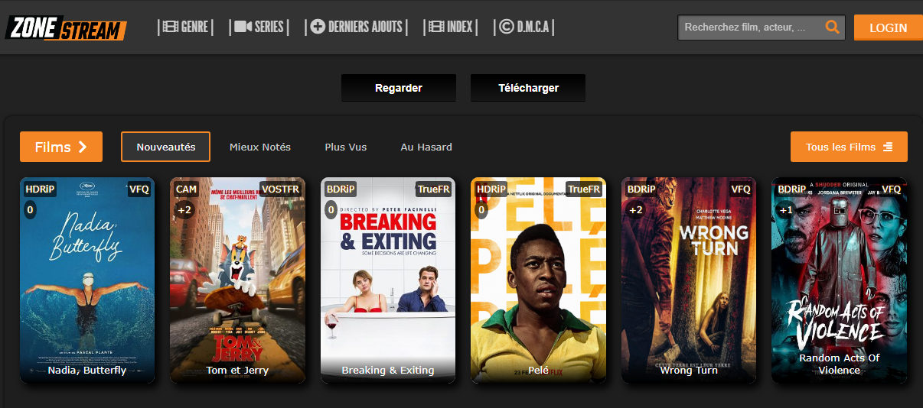This screenshot has width=923, height=408.
Task: Click the plus icon beside DERNIERS AJOUTS
Action: point(318,28)
